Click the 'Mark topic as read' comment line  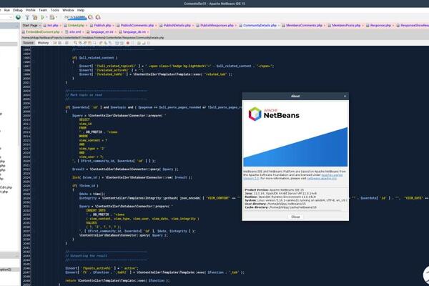coord(84,95)
